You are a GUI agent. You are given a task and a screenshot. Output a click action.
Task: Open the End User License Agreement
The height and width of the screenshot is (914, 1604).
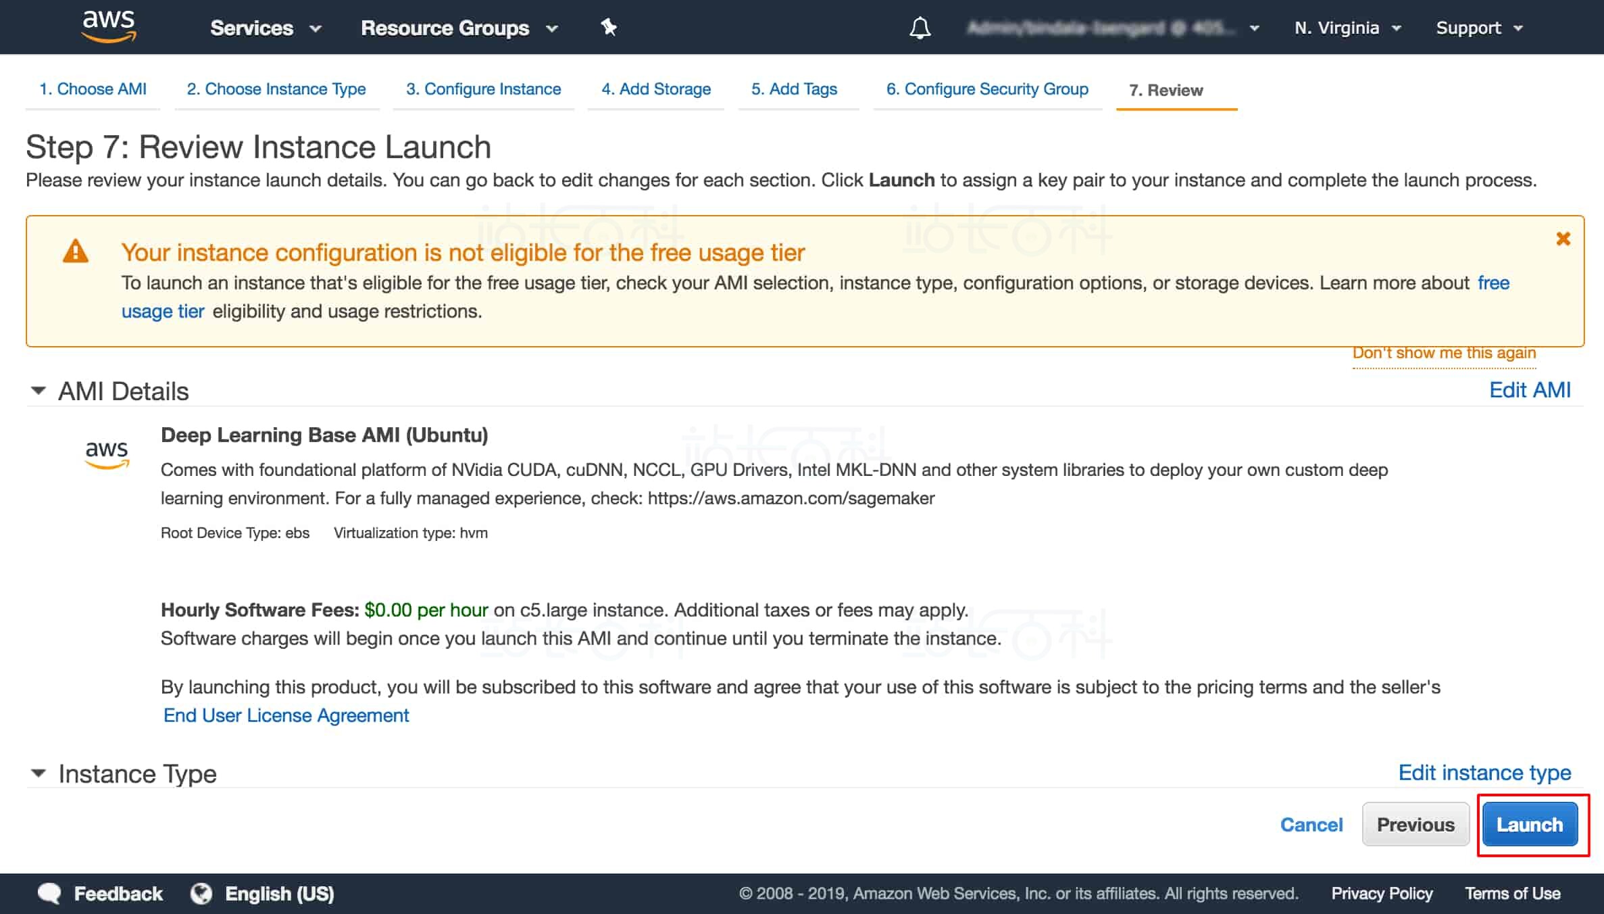[286, 715]
